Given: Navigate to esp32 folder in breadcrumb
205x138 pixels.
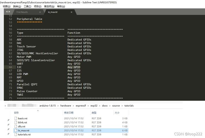Looking at the screenshot, I should 94,106.
